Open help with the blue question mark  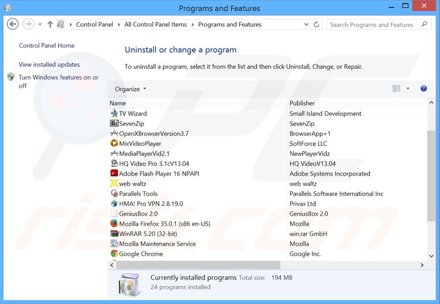(x=423, y=88)
